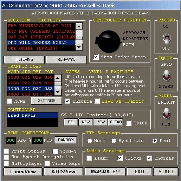Select OKC Will Rogers World facility

pos(41,43)
